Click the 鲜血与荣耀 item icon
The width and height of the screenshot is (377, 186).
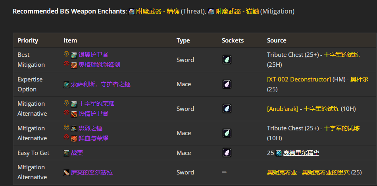[x=74, y=138]
